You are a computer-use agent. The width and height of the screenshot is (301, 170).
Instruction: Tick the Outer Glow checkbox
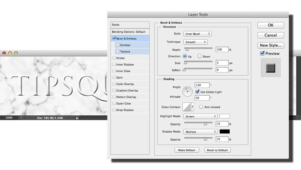114,103
